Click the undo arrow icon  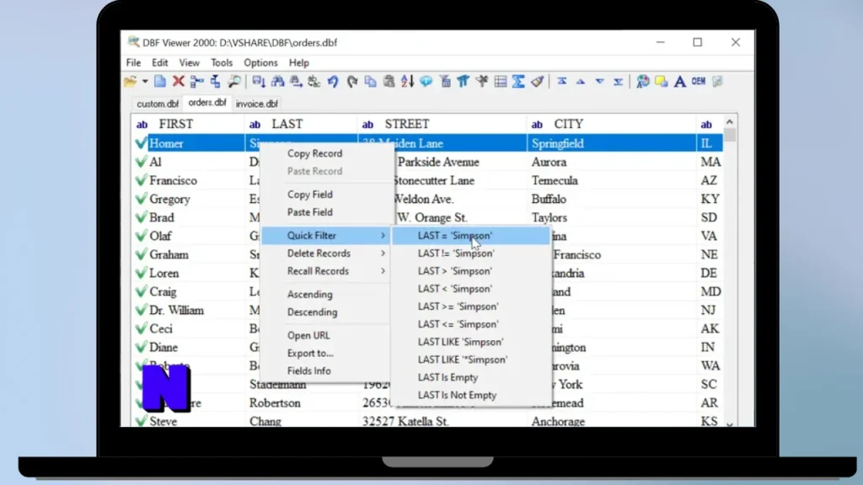pyautogui.click(x=333, y=82)
